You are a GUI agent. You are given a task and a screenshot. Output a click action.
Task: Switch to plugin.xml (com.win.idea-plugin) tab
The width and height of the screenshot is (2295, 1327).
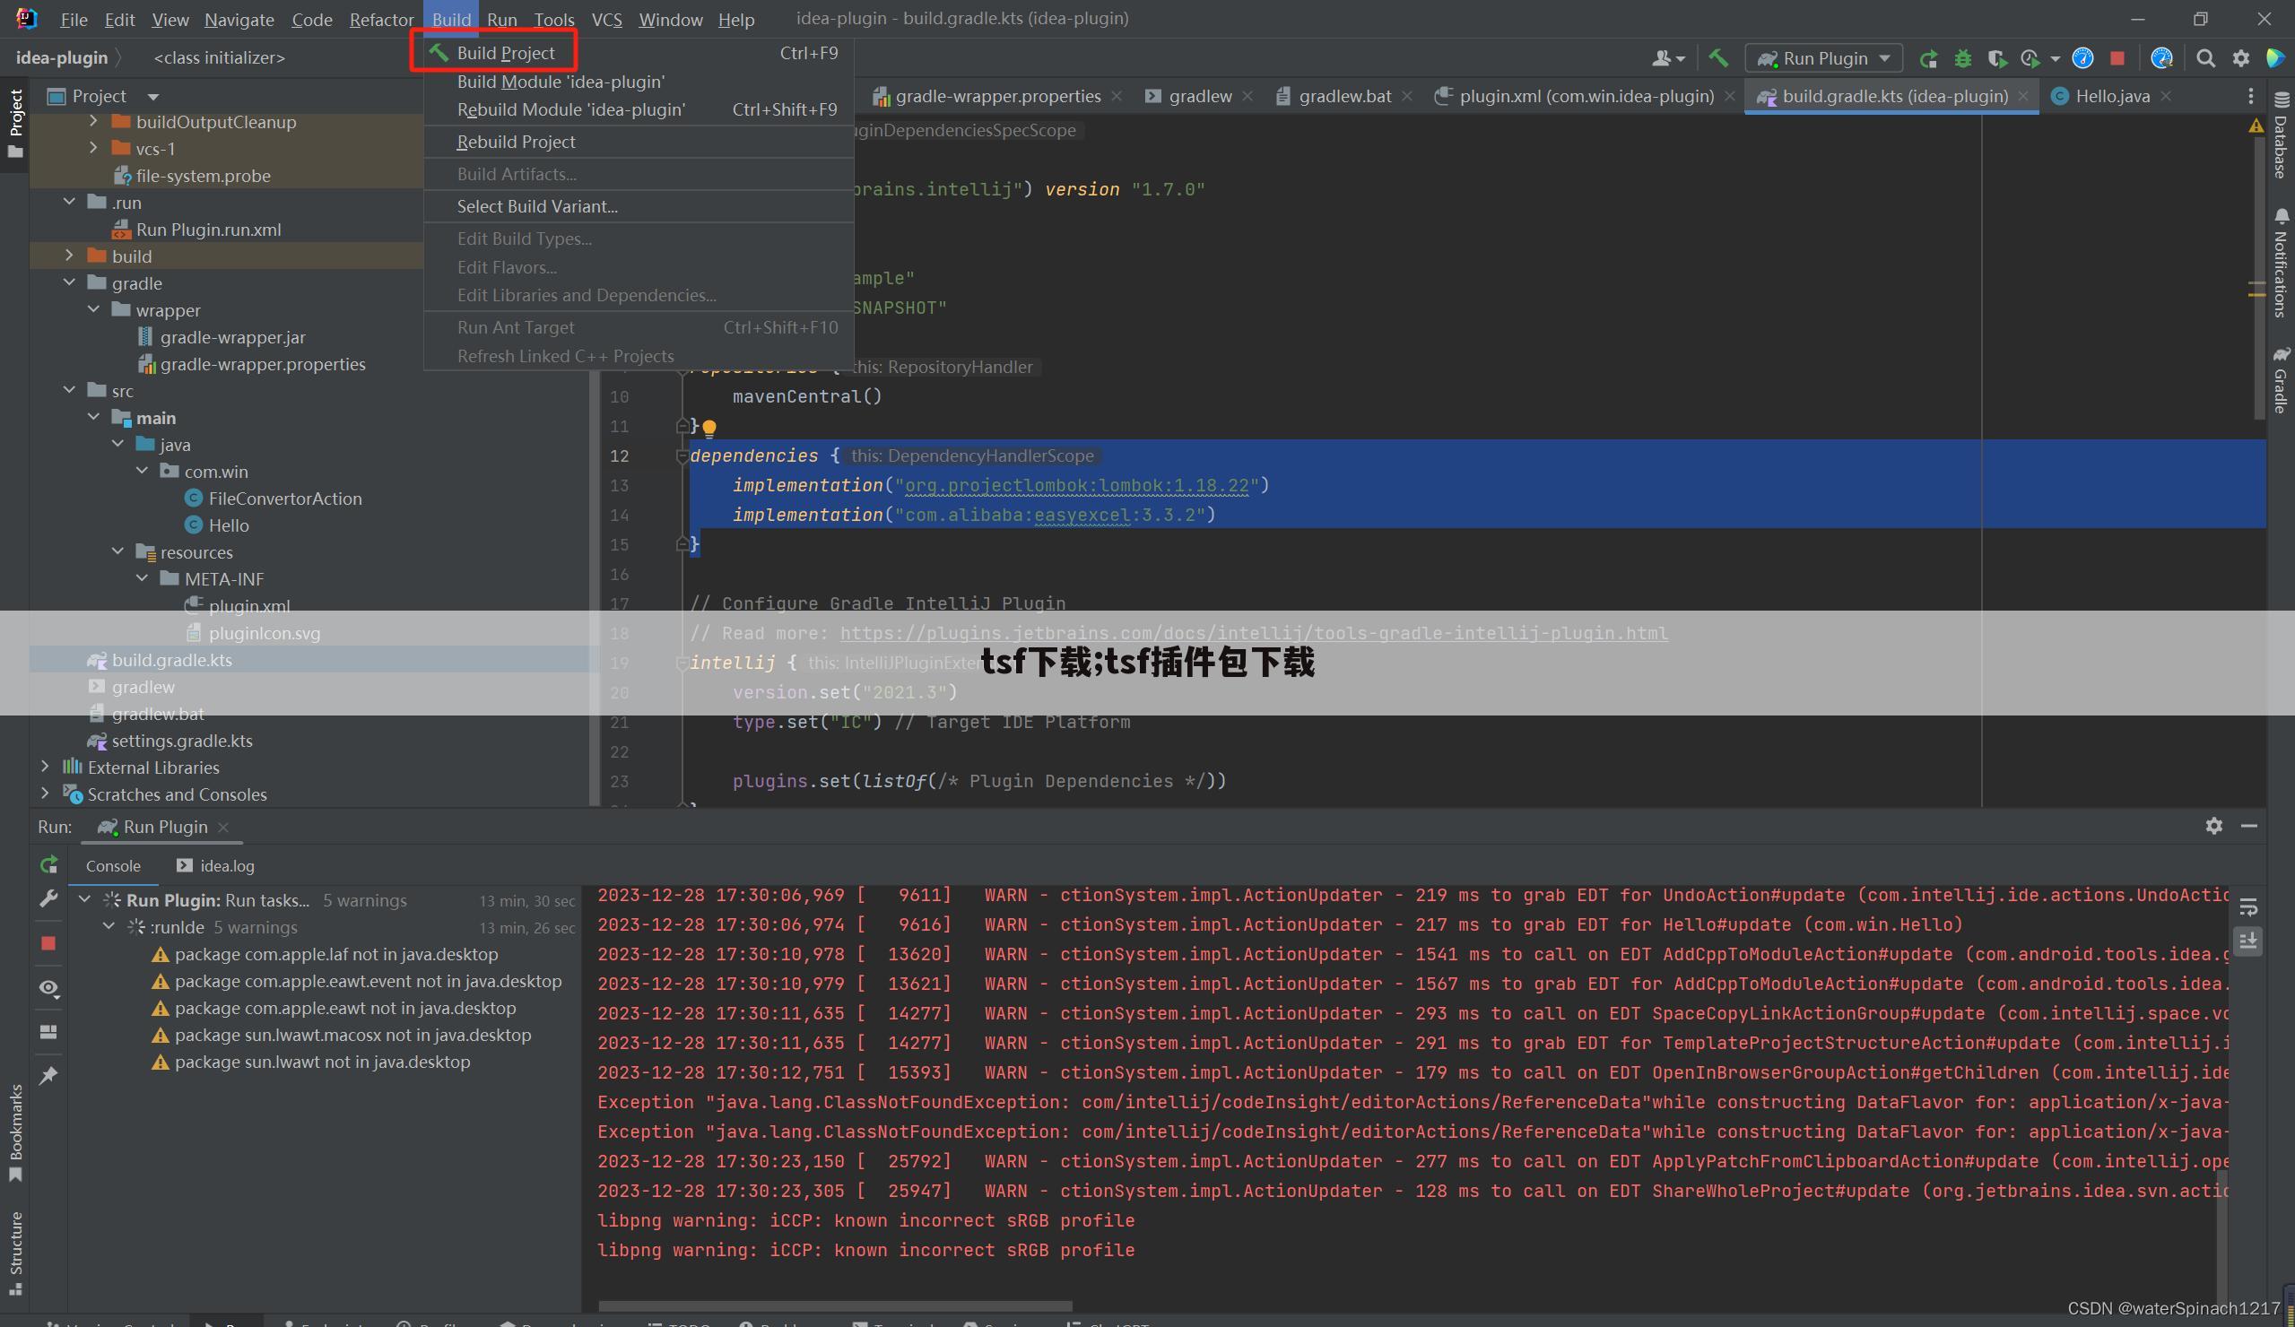pos(1585,96)
